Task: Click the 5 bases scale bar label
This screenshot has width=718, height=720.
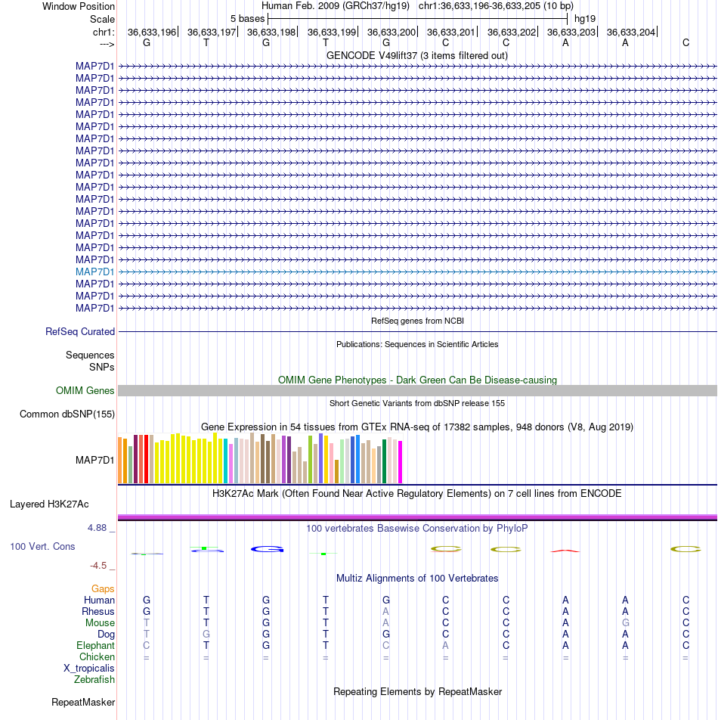Action: (x=247, y=19)
